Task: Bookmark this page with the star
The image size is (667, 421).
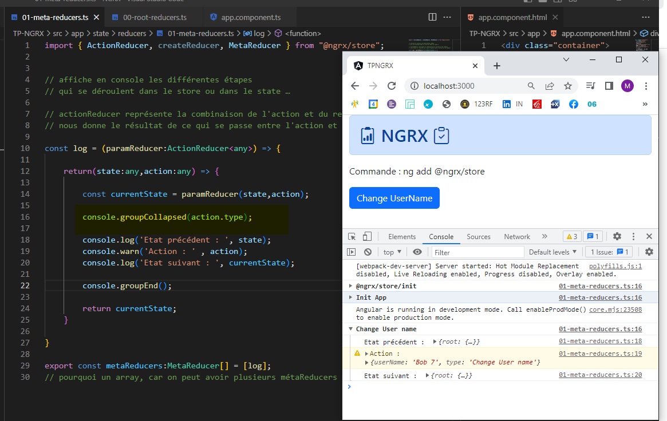Action: [568, 86]
